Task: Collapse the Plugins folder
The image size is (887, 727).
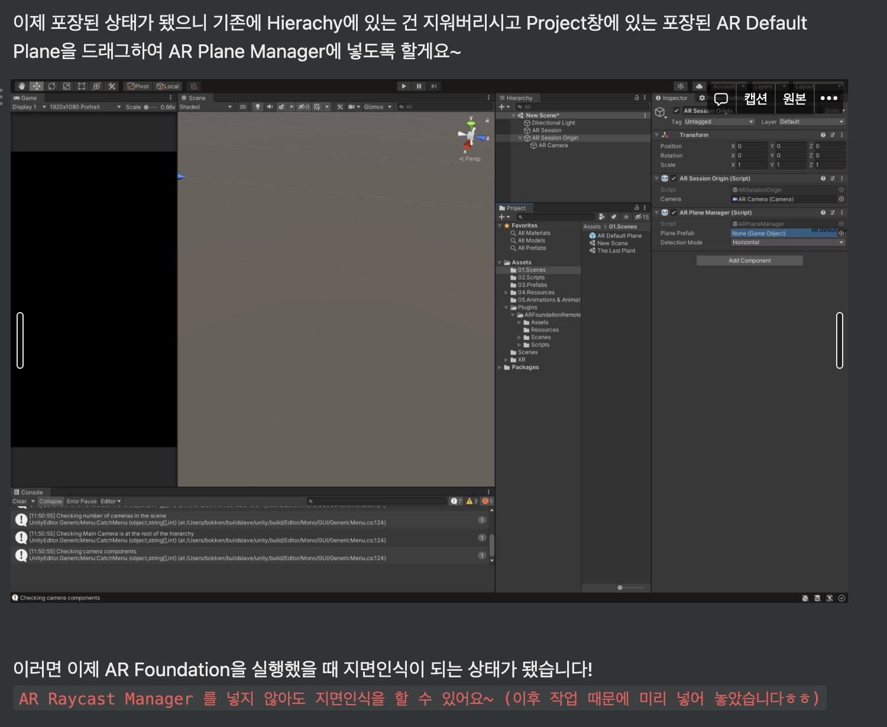Action: pos(506,307)
